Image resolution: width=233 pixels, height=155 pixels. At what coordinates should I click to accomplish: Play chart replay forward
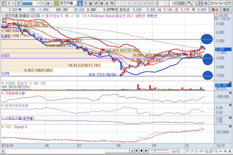[132, 151]
